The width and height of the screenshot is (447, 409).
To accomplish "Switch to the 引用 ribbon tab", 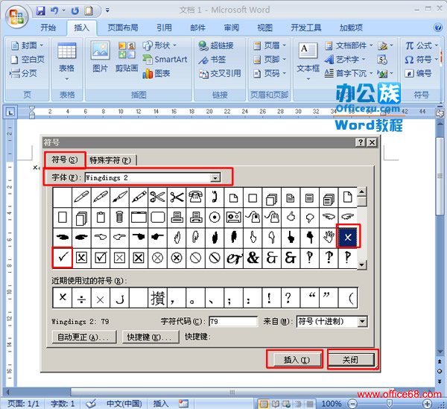I will [x=164, y=28].
